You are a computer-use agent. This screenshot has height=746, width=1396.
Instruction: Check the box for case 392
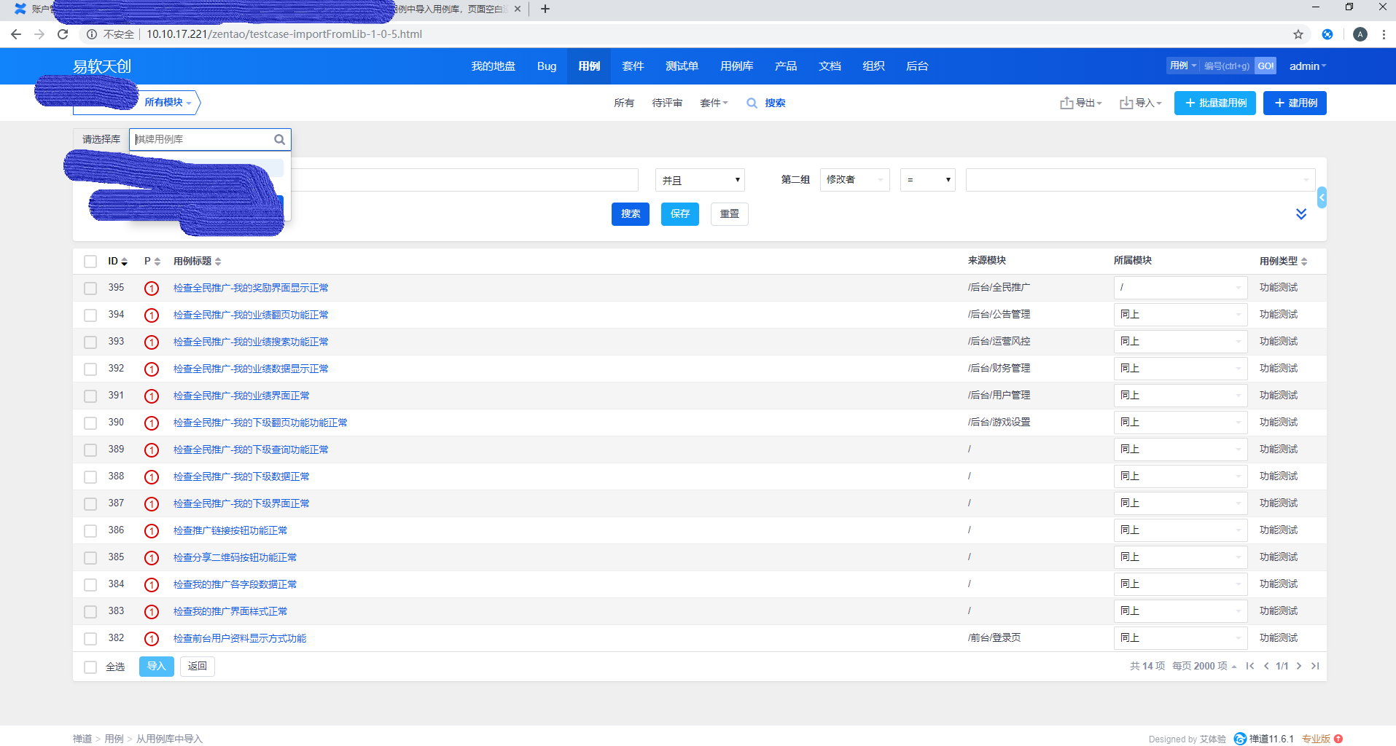click(90, 369)
